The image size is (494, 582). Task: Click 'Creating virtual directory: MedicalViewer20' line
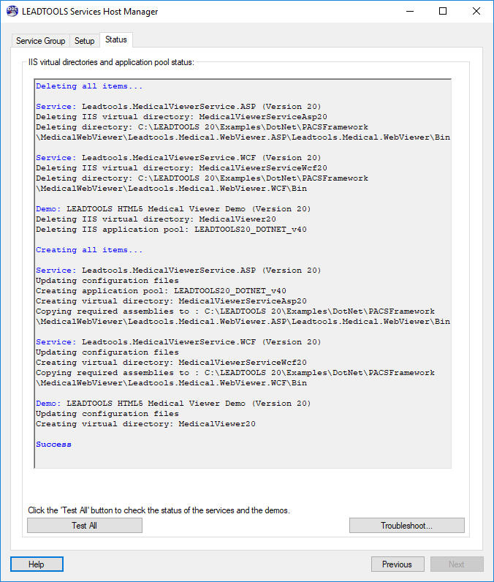click(x=145, y=424)
